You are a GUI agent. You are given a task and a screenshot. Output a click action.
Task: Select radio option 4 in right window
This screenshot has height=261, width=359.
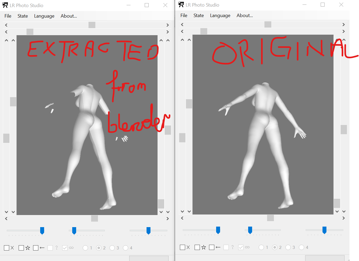point(301,247)
